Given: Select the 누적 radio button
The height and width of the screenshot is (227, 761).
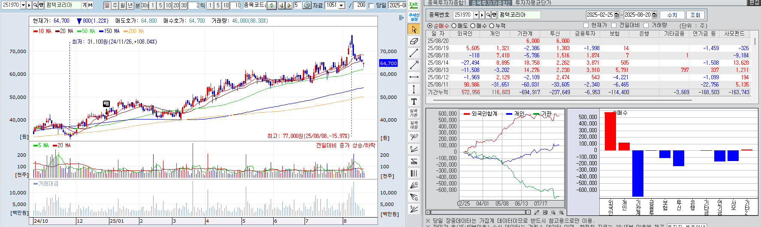Looking at the screenshot, I should [492, 26].
